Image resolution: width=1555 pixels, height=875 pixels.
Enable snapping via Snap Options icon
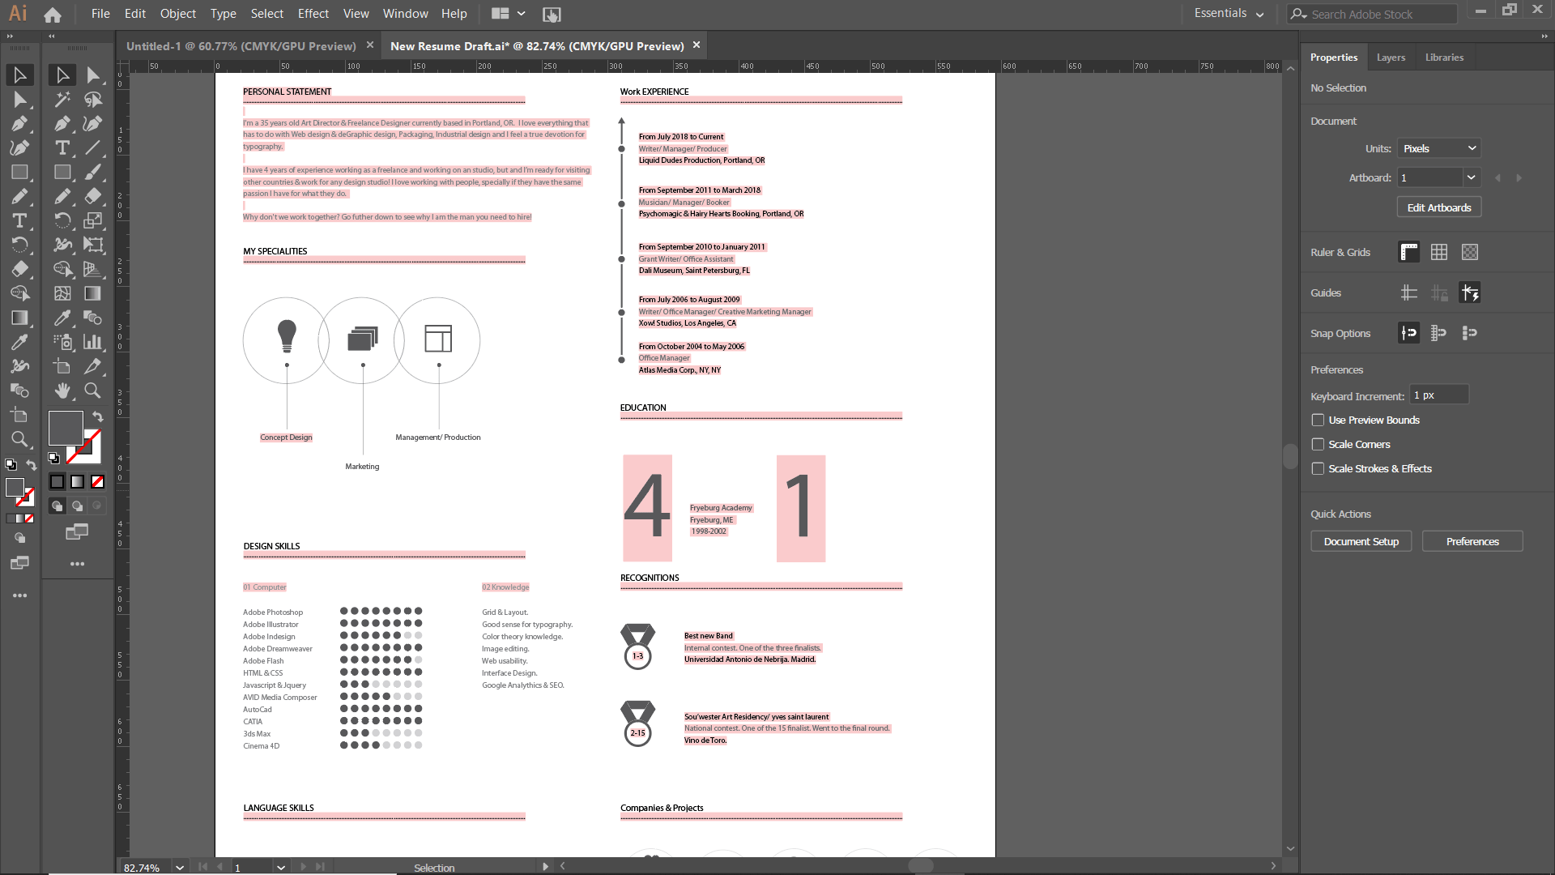tap(1408, 332)
